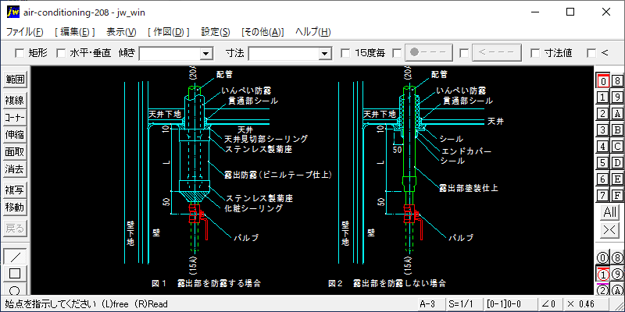Open the 設定(S) menu
The height and width of the screenshot is (312, 625).
tap(216, 32)
